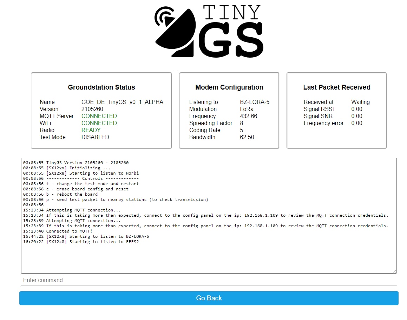Click the Connected to MQTT! log line
This screenshot has width=407, height=320.
tap(69, 231)
